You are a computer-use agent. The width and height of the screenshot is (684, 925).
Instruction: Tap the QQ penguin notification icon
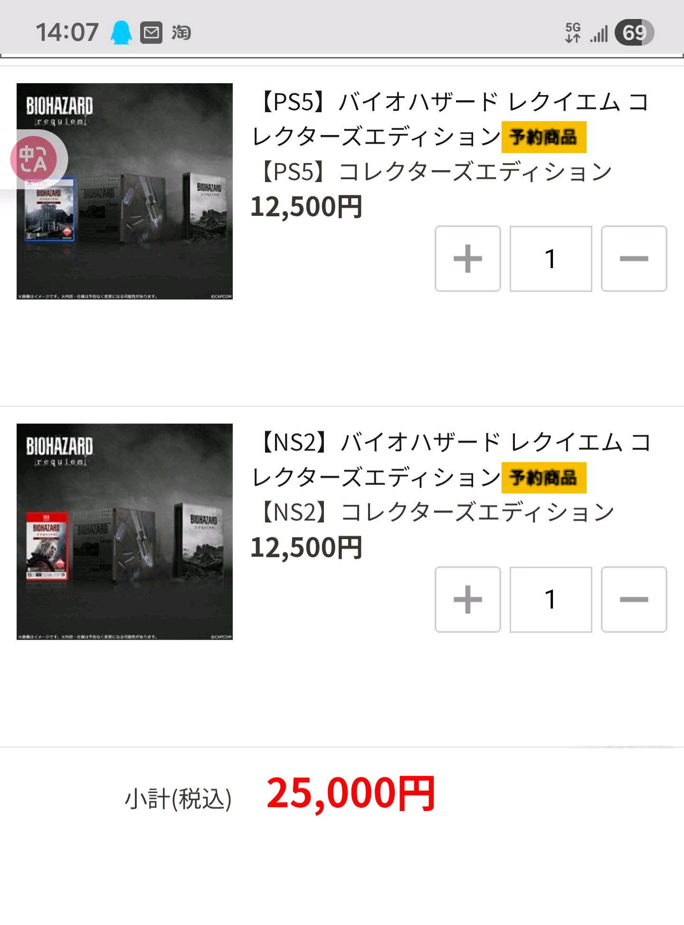[x=121, y=32]
